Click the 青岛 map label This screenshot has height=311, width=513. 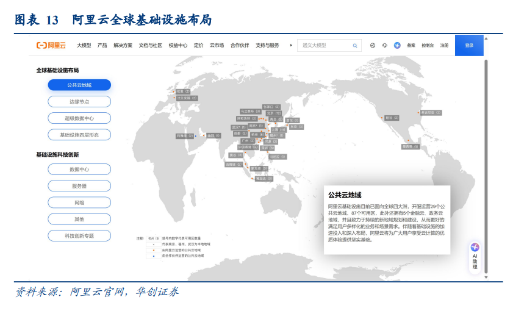(276, 120)
